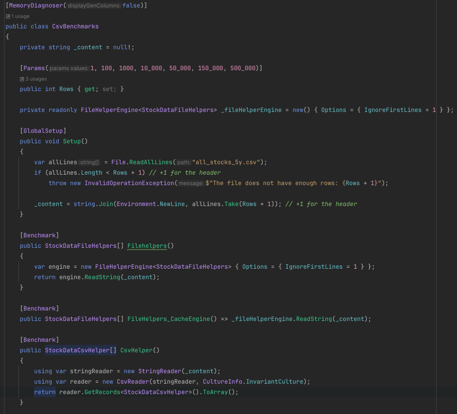Click the ToArray method call

215,393
